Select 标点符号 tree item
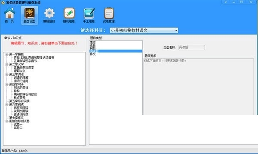This screenshot has width=258, height=154. coord(19,98)
